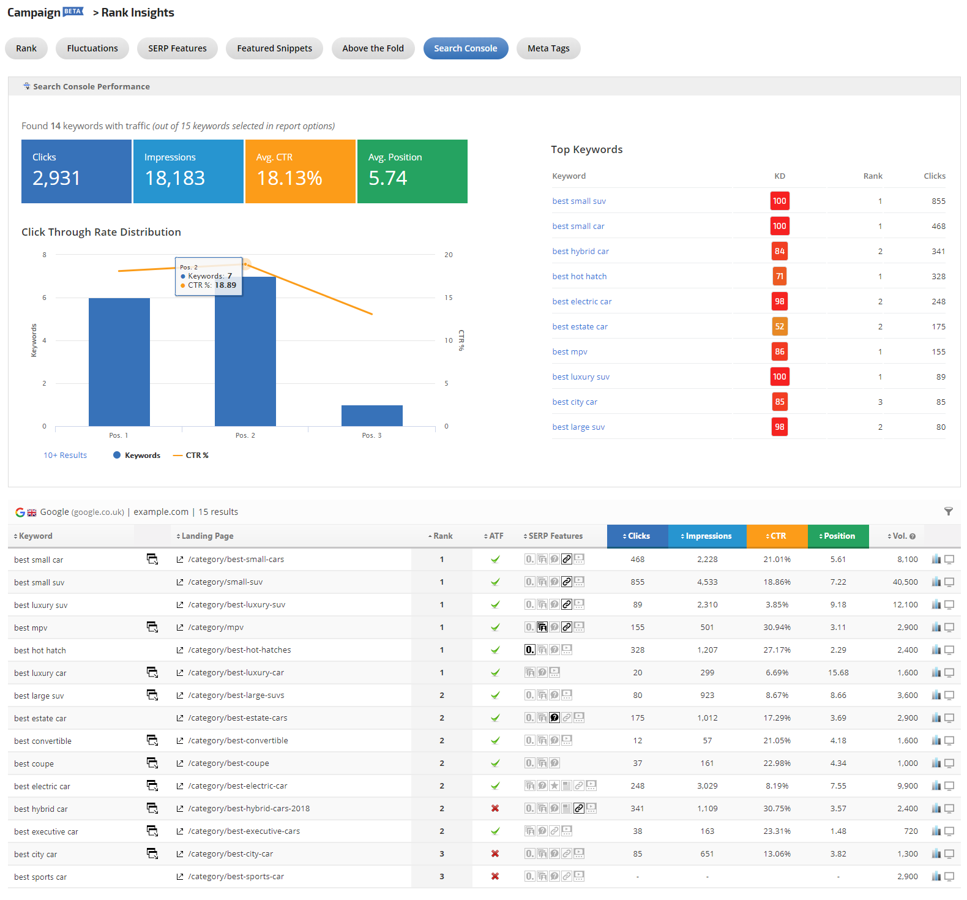Click the Vol. help question mark icon
967x900 pixels.
913,536
